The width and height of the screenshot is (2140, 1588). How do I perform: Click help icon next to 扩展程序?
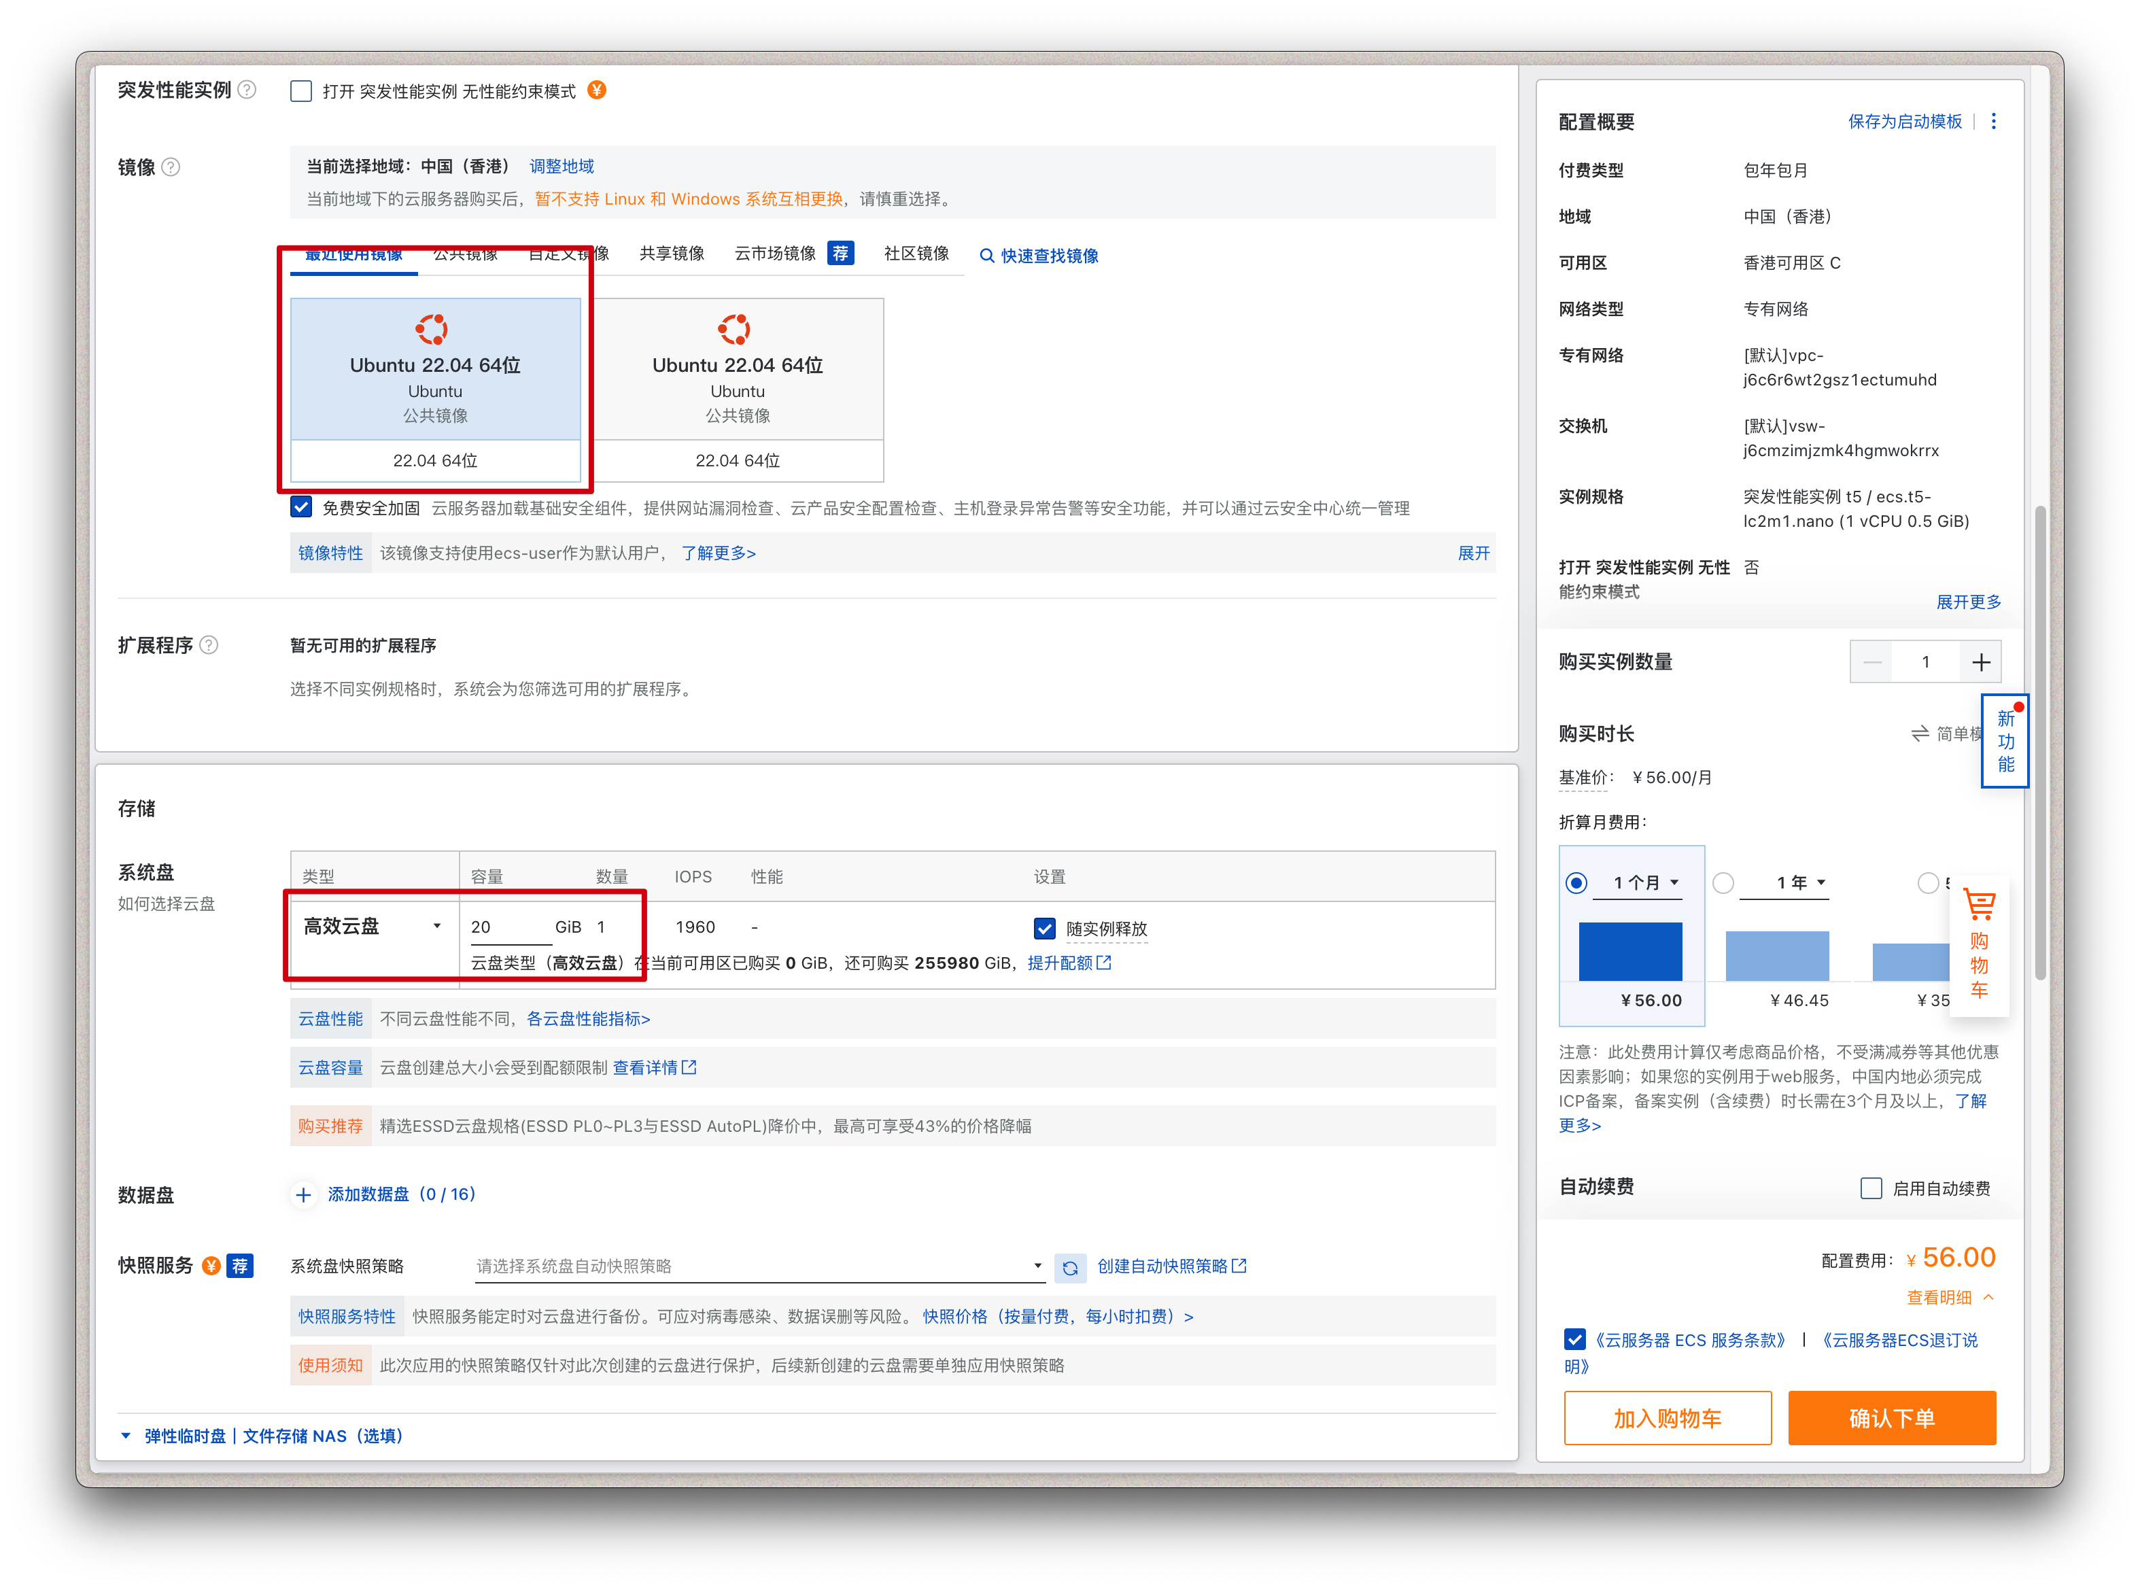coord(209,645)
